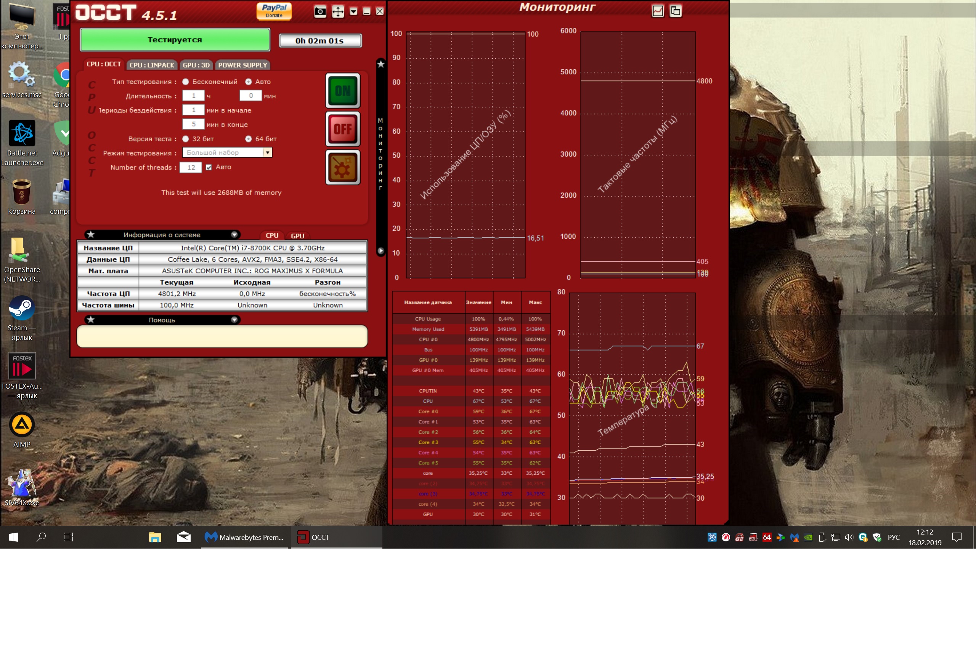976x653 pixels.
Task: Switch to the CPU : LINPACK tab
Action: click(x=152, y=65)
